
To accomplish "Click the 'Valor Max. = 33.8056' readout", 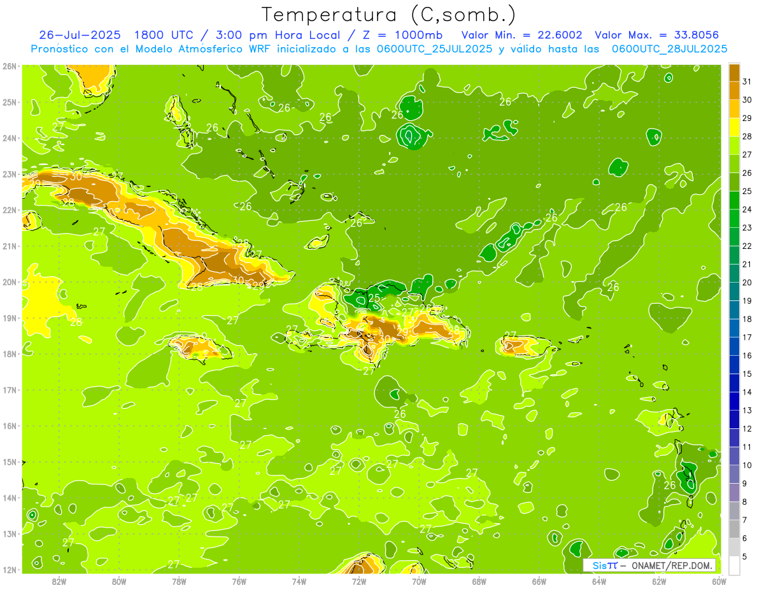I will [656, 35].
